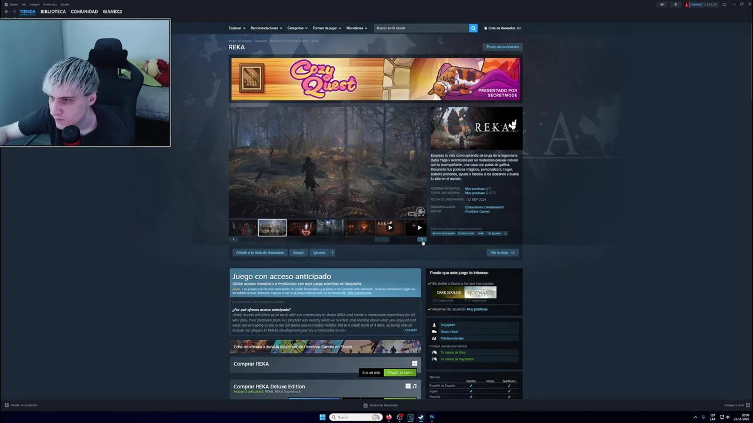
Task: Click the Construcción tag
Action: 466,233
